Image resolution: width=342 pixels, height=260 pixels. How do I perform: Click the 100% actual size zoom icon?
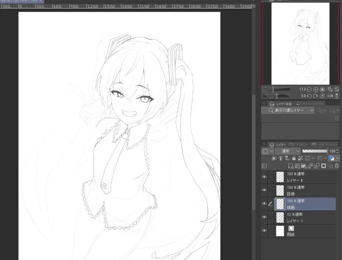pyautogui.click(x=322, y=90)
